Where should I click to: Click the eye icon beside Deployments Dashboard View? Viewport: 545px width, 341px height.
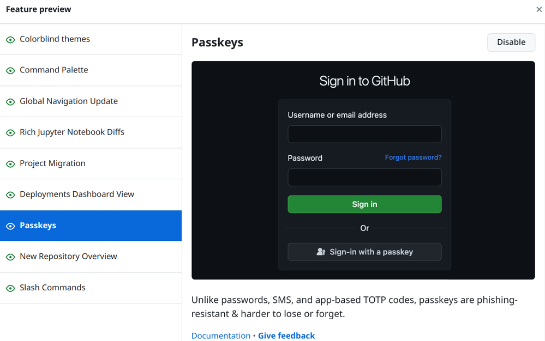pyautogui.click(x=10, y=195)
